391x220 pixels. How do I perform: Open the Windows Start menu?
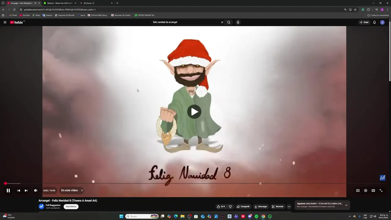(121, 216)
